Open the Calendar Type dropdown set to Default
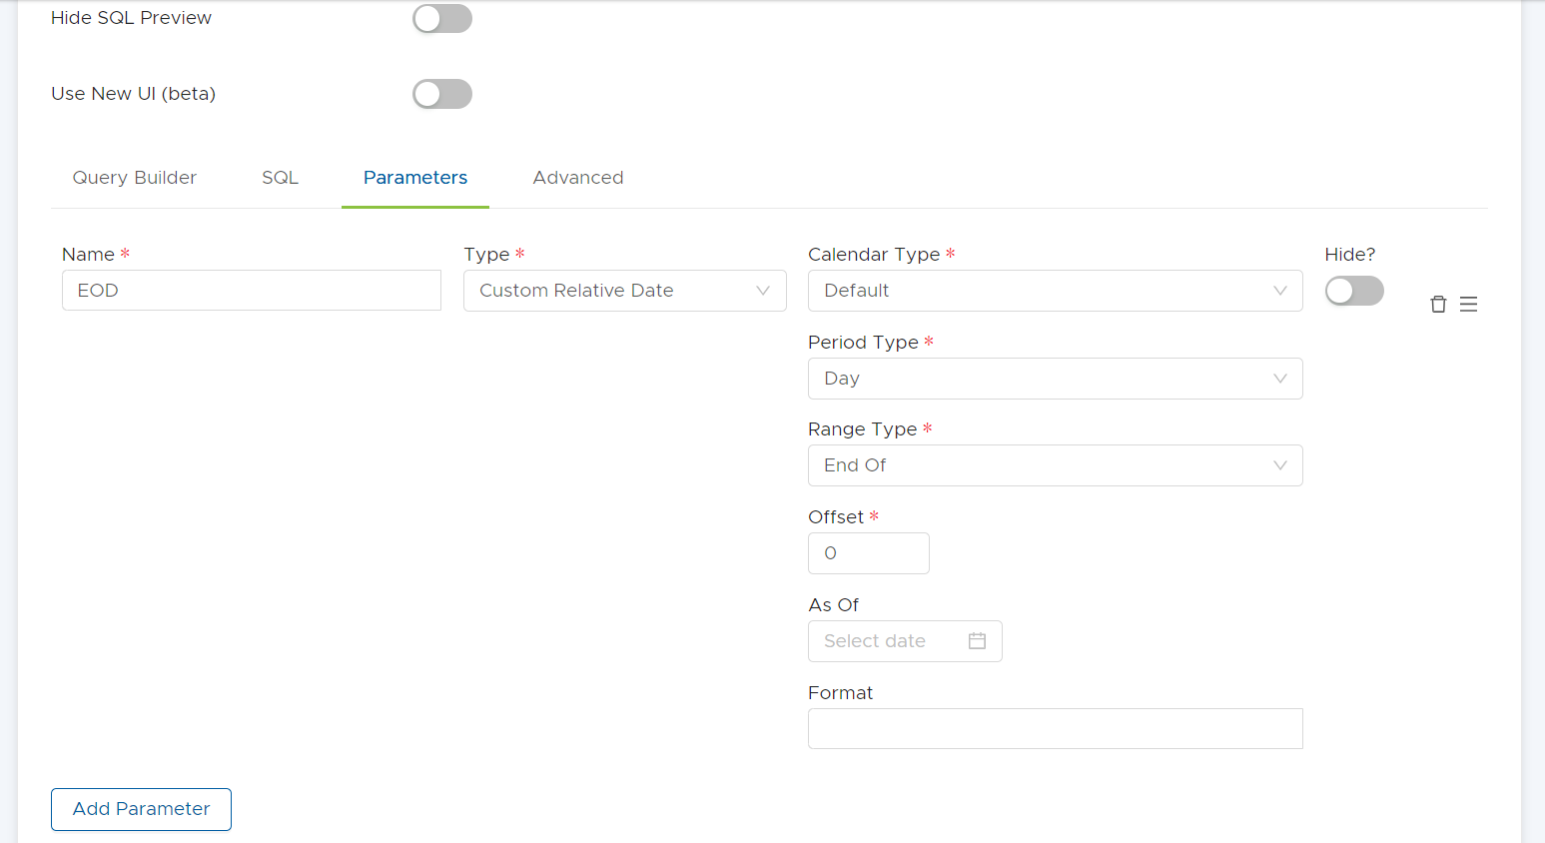The image size is (1545, 843). (x=1056, y=291)
